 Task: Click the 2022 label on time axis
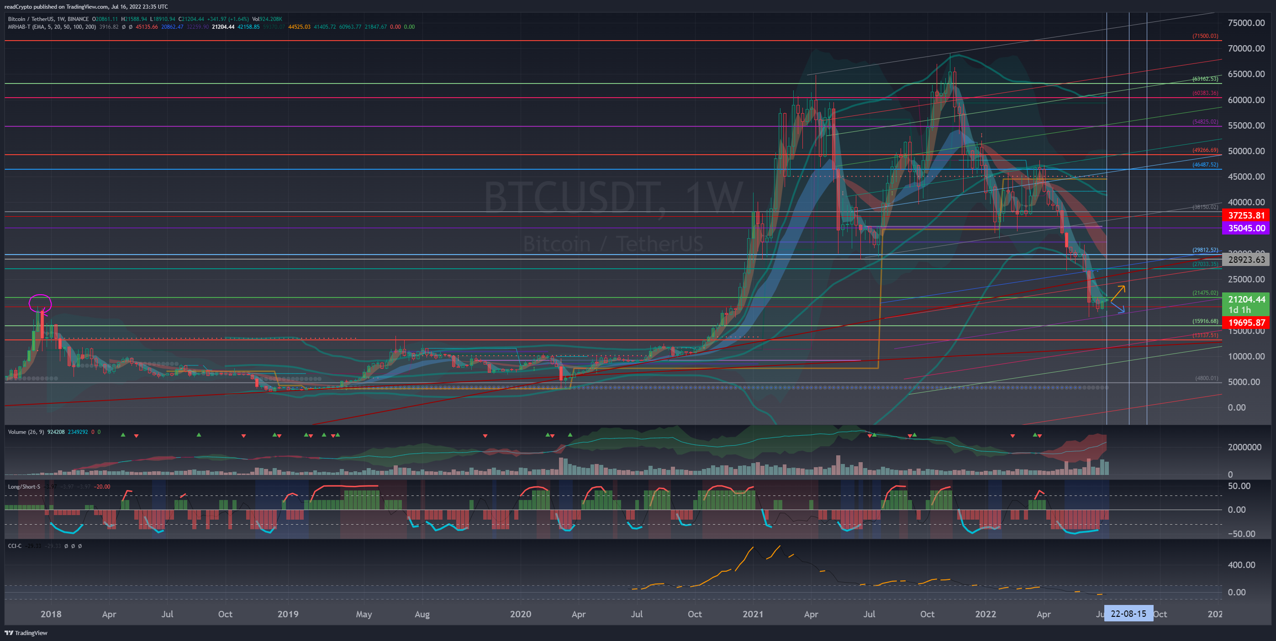985,614
